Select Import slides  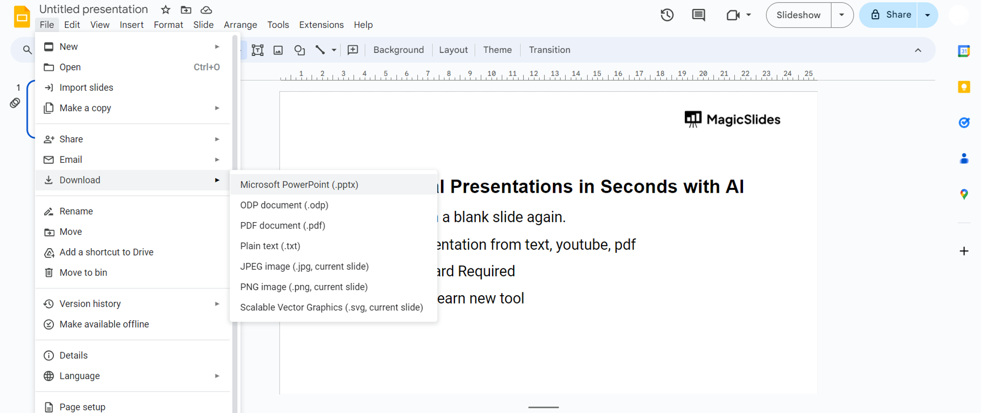(132, 88)
